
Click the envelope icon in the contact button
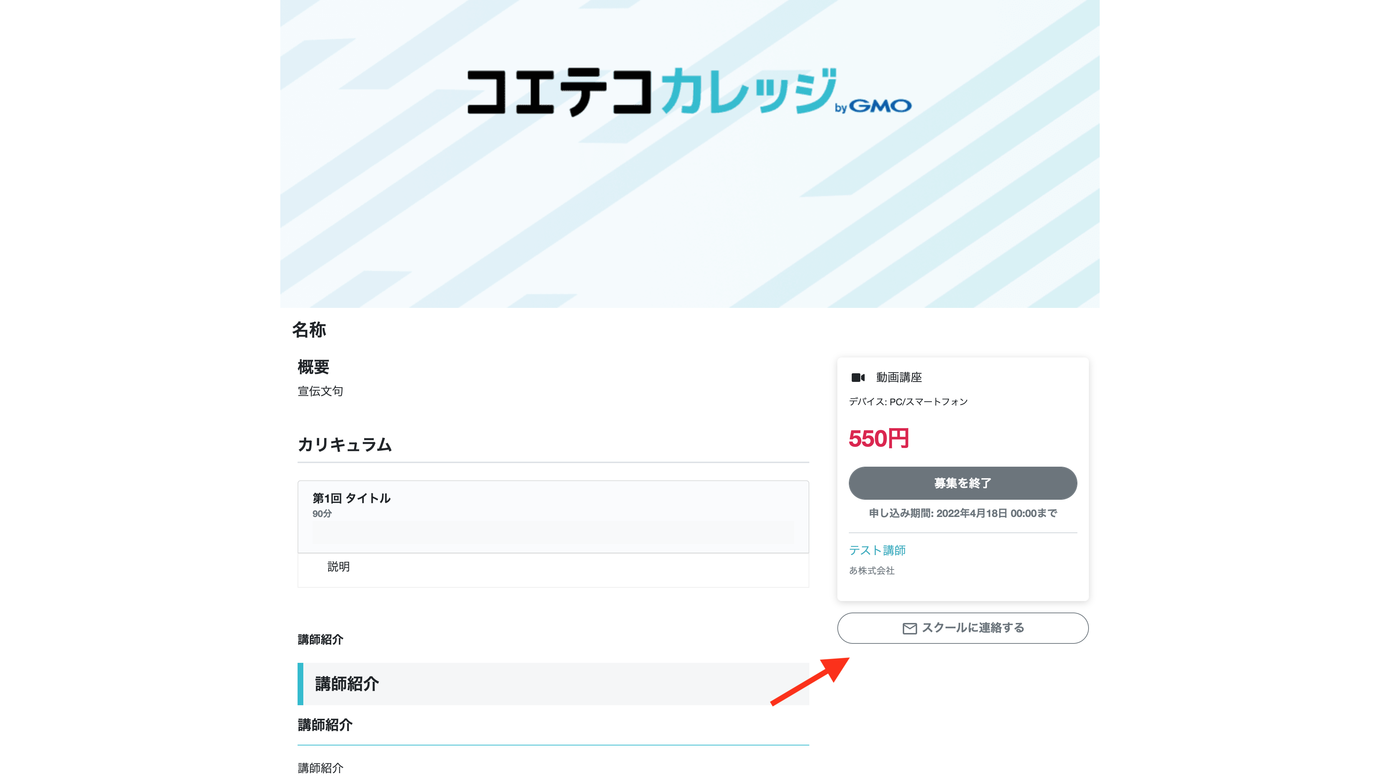[910, 628]
